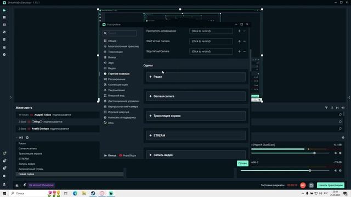This screenshot has width=351, height=197.
Task: Open mixer settings cog above the audio sources
Action: click(343, 137)
